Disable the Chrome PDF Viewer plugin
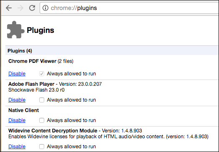Image resolution: width=219 pixels, height=152 pixels. [17, 74]
